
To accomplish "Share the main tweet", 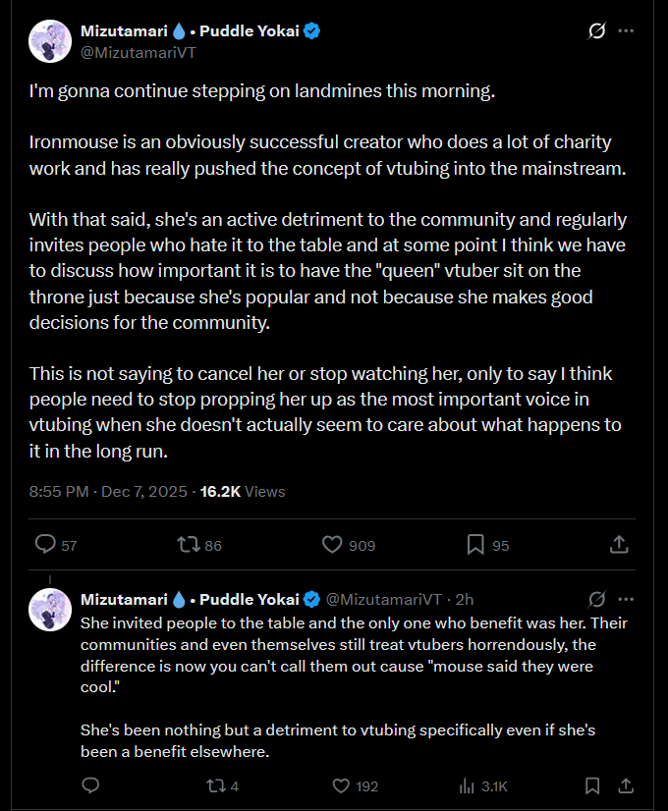I will (x=619, y=544).
